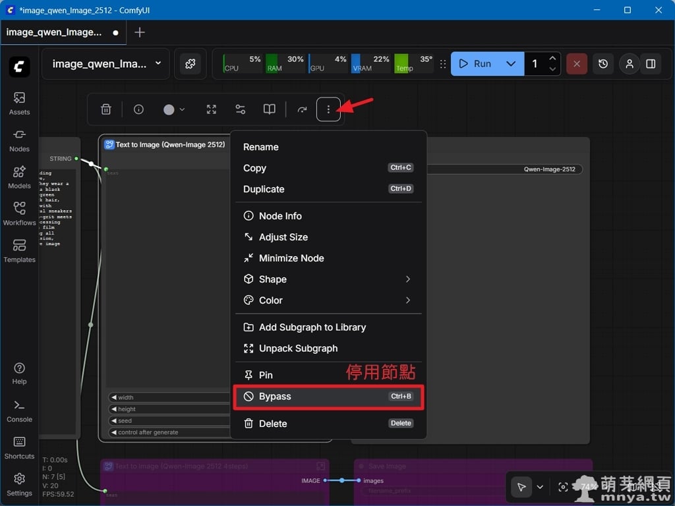This screenshot has height=506, width=675.
Task: Open the queue history icon
Action: (603, 64)
